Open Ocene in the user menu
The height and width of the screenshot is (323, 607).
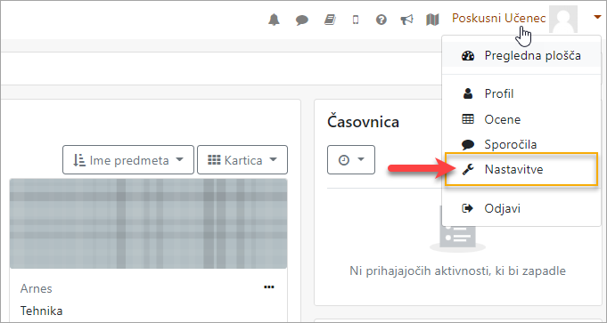(x=521, y=119)
